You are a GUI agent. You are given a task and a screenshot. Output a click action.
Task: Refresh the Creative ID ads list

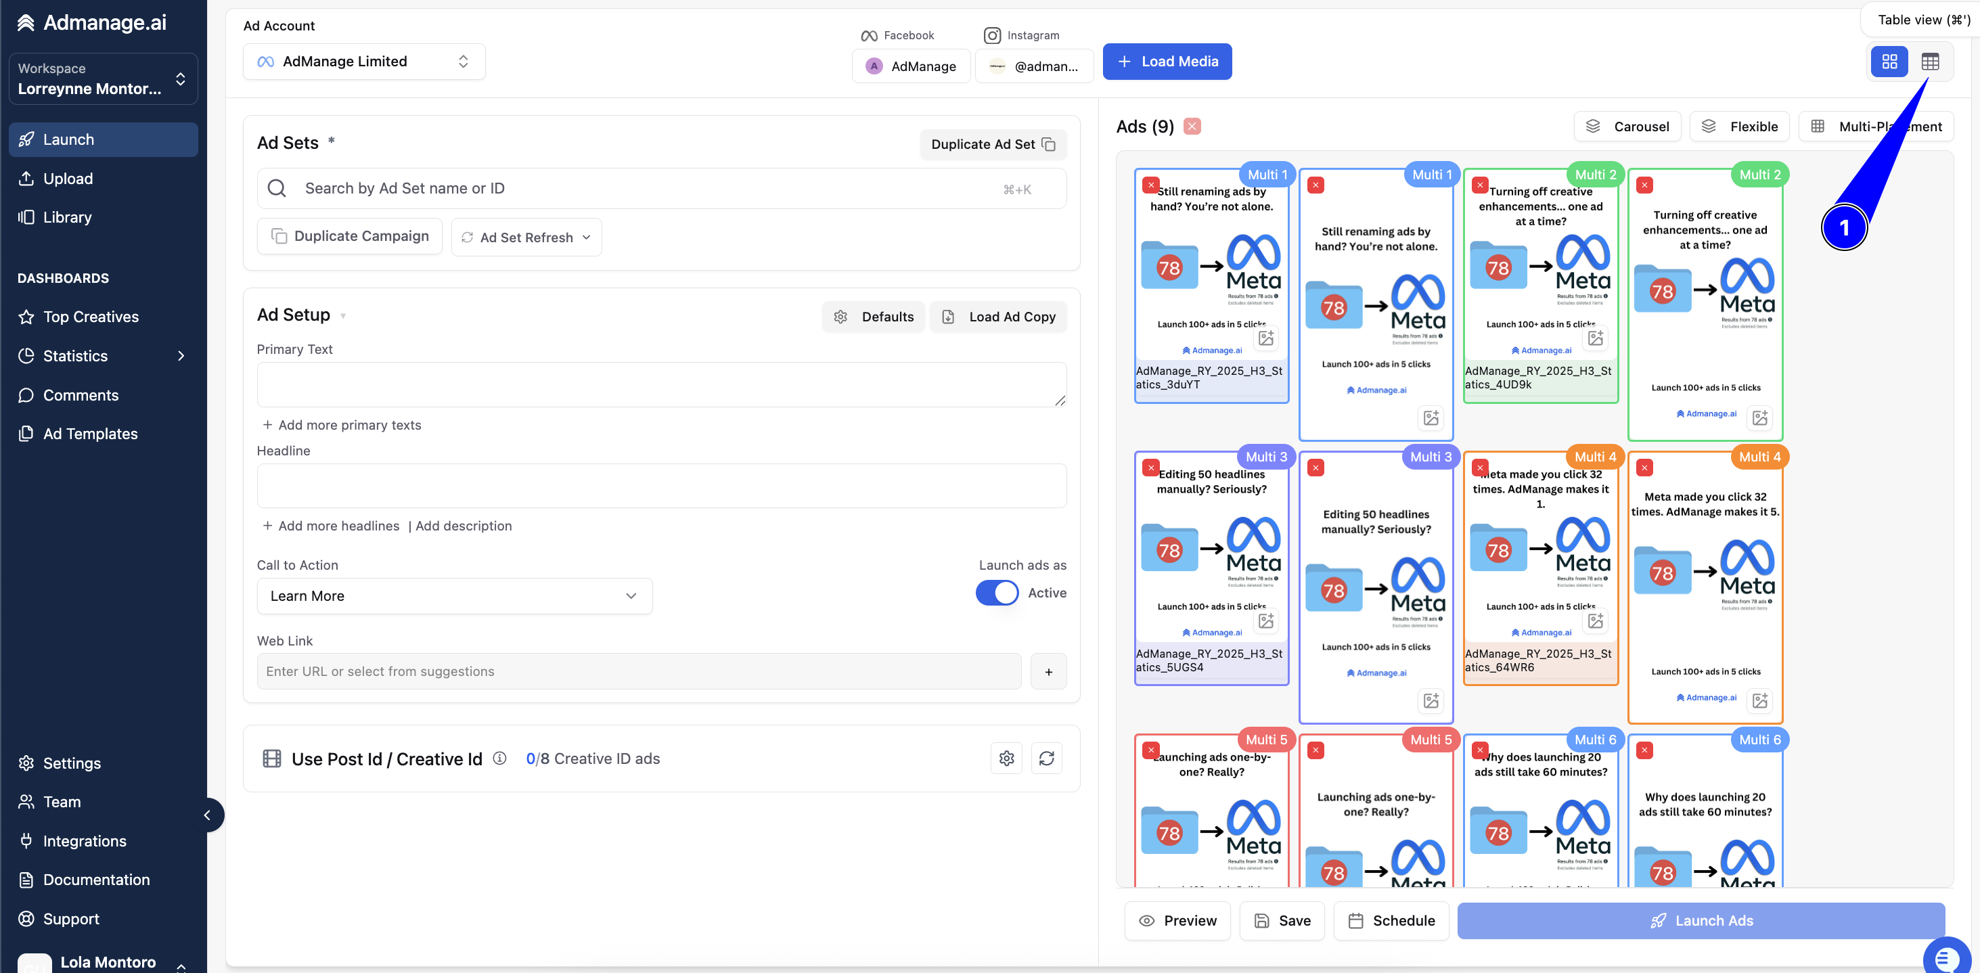point(1046,759)
